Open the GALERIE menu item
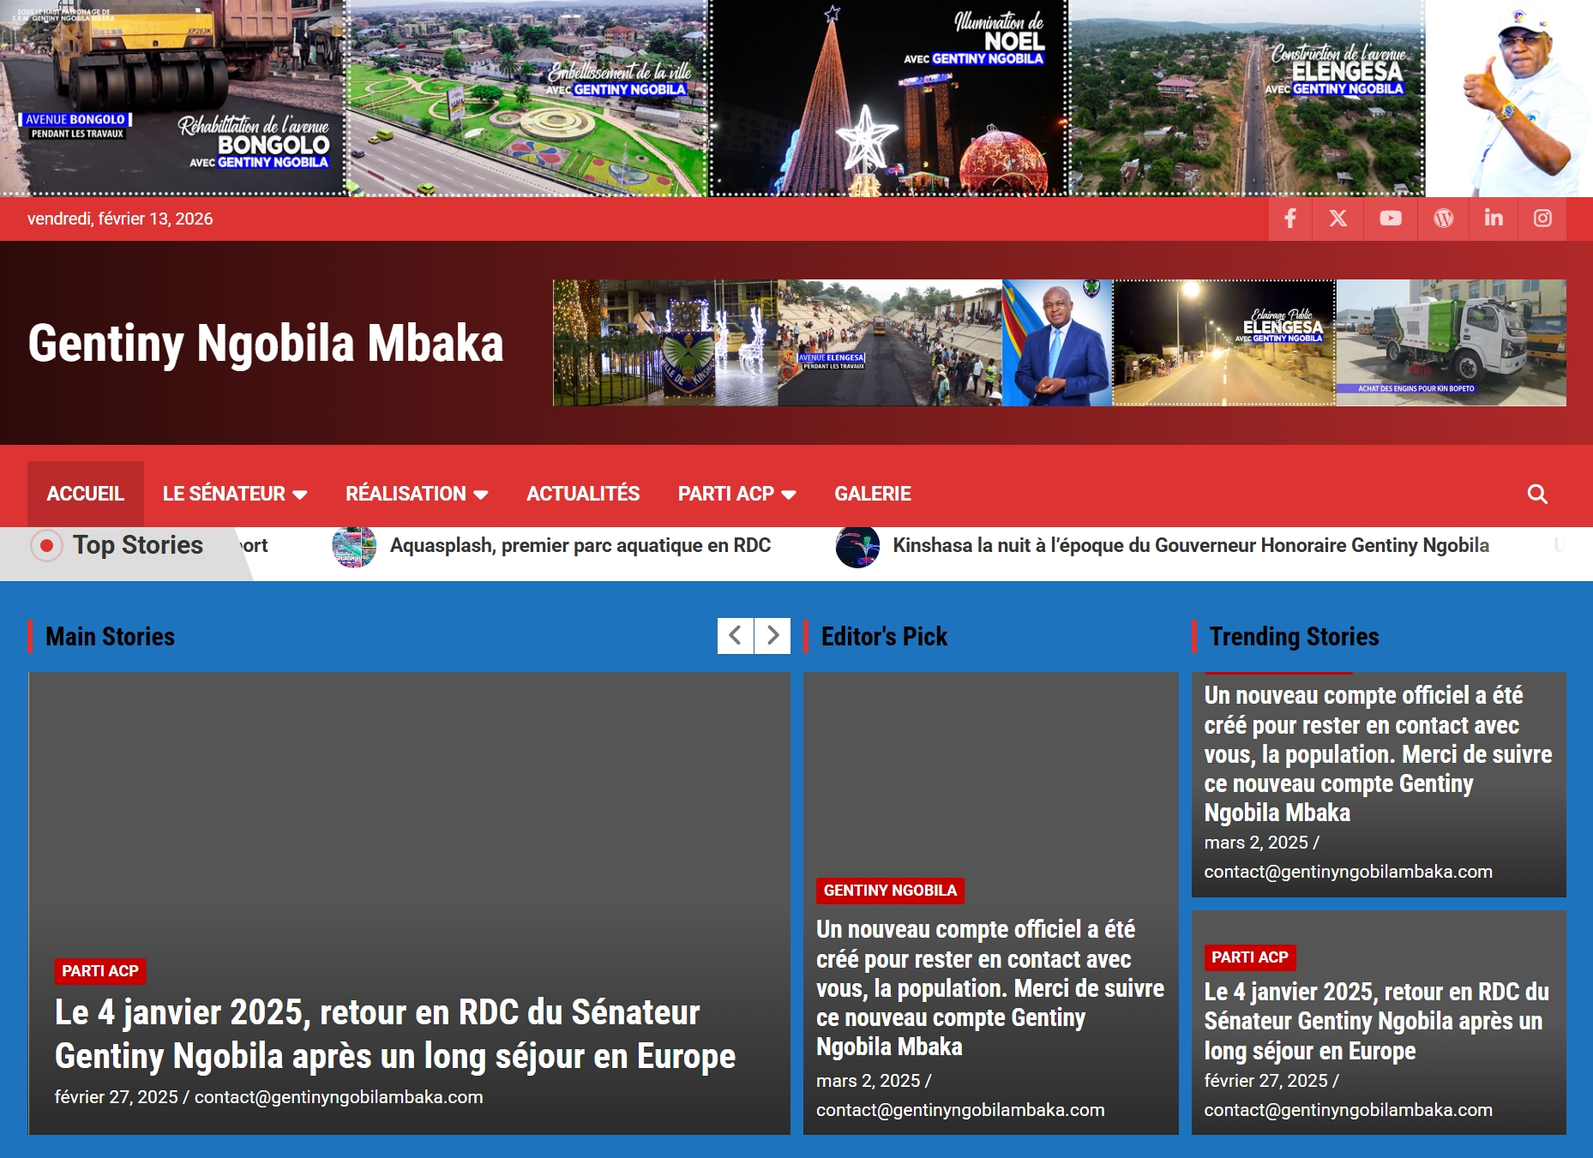1593x1158 pixels. click(x=872, y=495)
